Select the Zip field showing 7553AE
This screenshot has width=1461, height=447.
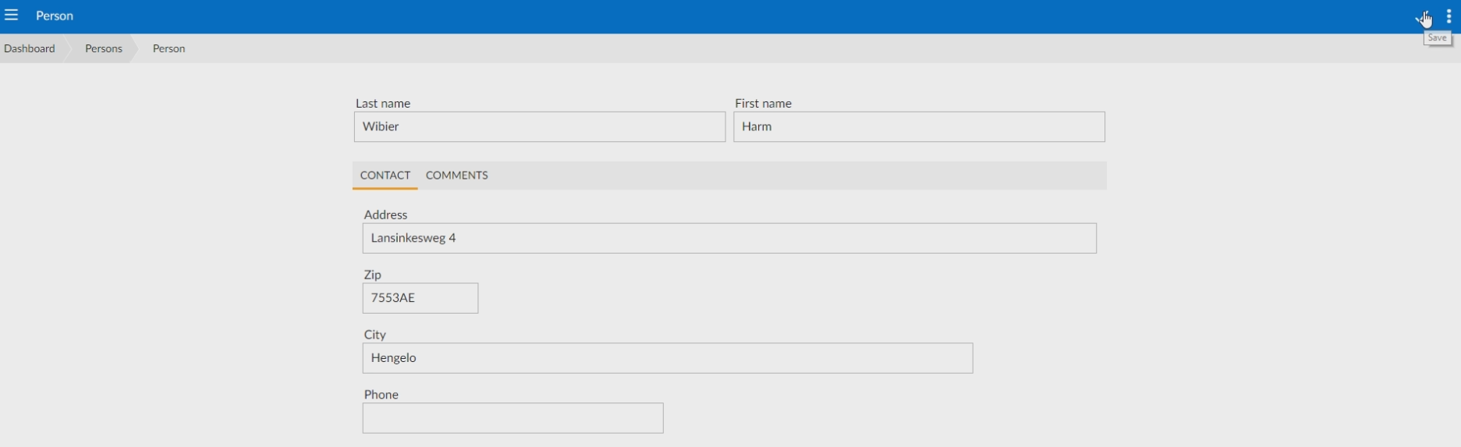(420, 298)
